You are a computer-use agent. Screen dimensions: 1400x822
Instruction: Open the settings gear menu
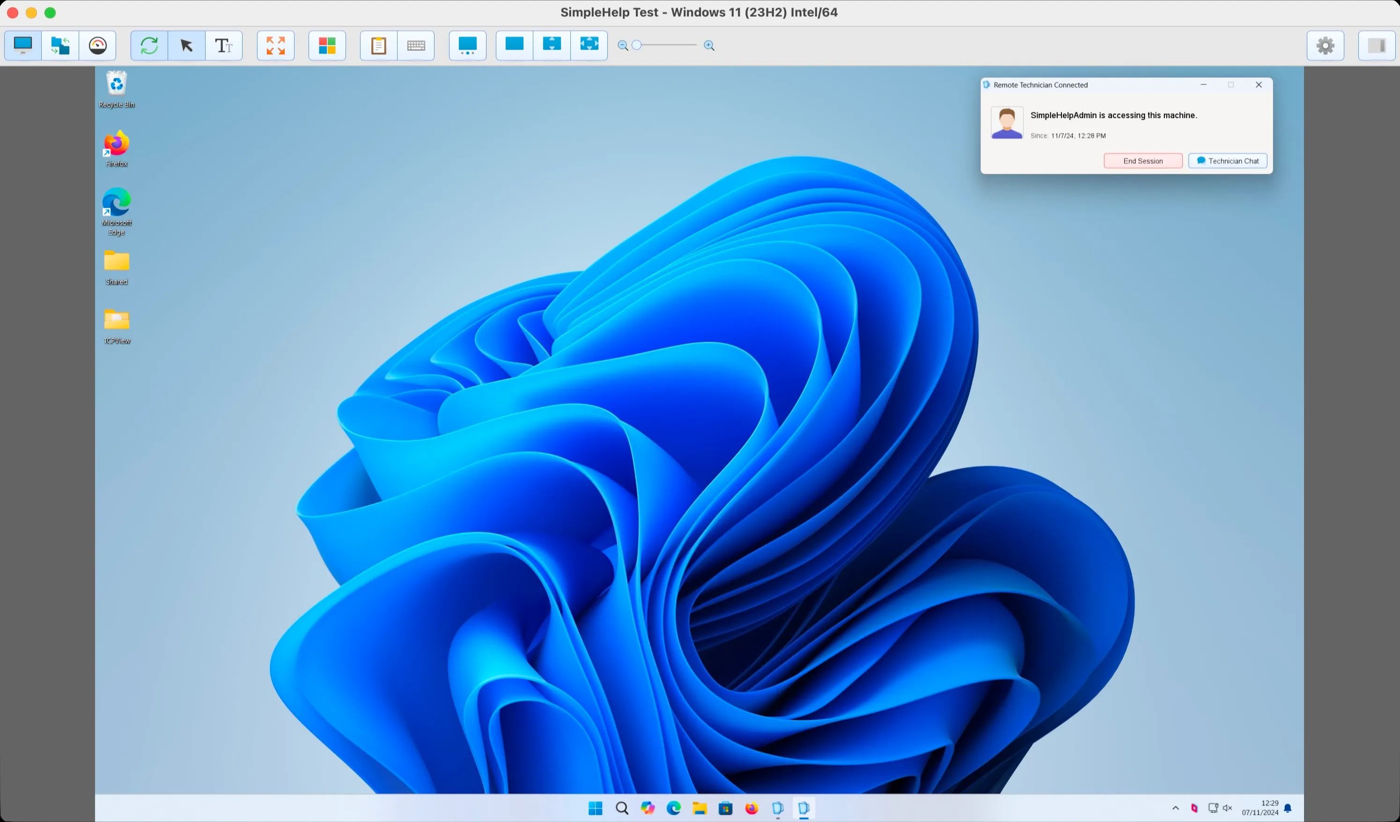pyautogui.click(x=1326, y=45)
